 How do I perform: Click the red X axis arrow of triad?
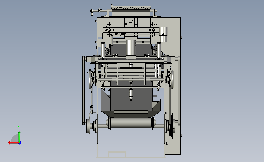click(x=13, y=143)
